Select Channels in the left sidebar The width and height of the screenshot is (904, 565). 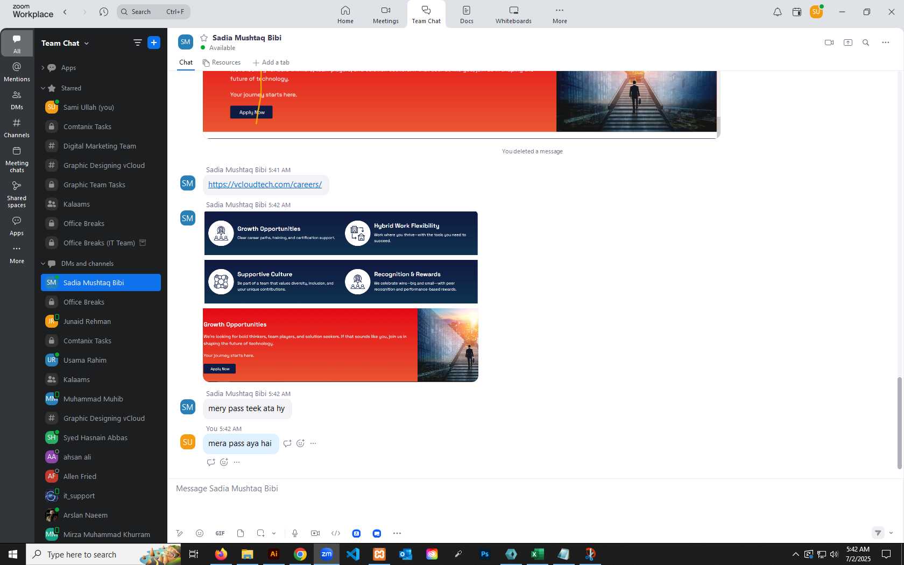[x=17, y=128]
